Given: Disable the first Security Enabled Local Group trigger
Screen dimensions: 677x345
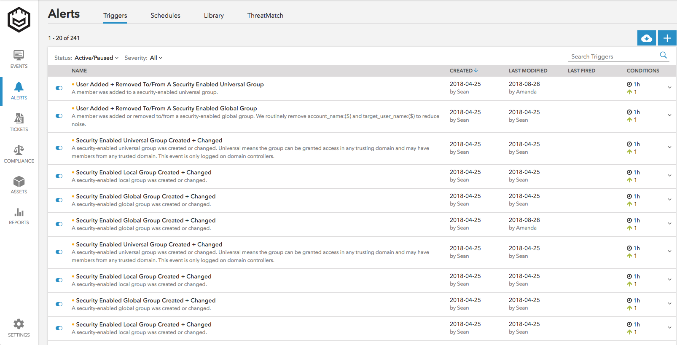Looking at the screenshot, I should coord(59,176).
